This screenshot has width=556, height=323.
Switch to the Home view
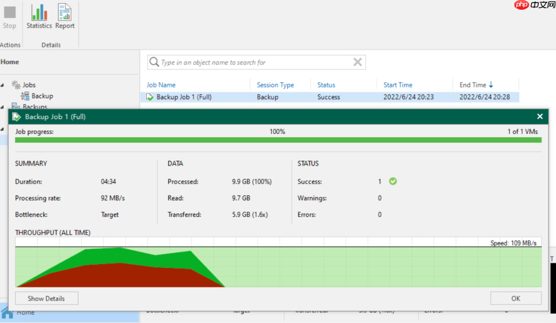11,62
